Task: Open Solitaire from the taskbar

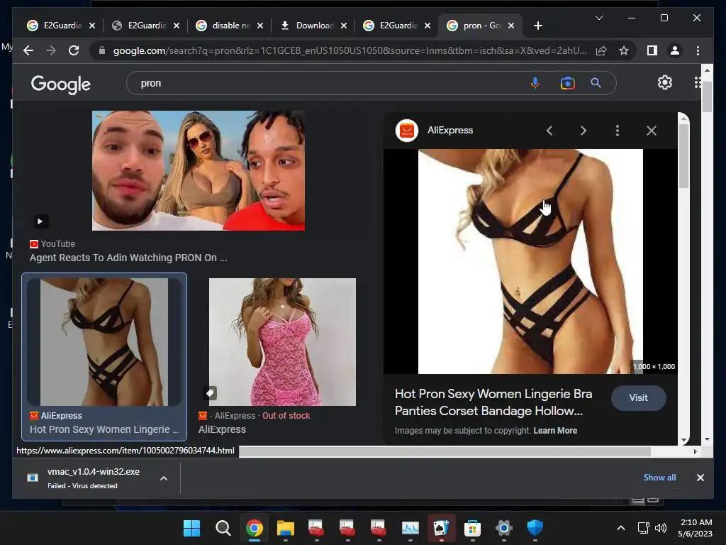Action: (441, 528)
